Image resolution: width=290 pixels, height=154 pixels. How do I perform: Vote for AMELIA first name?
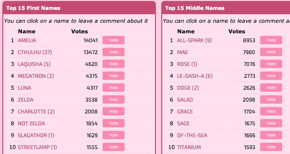pos(114,40)
